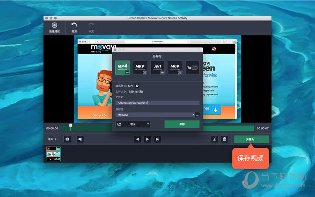Open MP4 format settings gear
Viewport: 315px width, 197px height.
tap(137, 86)
